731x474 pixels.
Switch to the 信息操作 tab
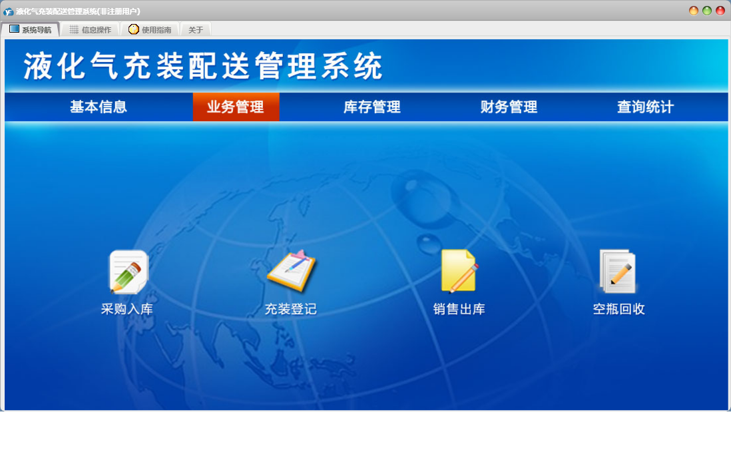(x=91, y=29)
